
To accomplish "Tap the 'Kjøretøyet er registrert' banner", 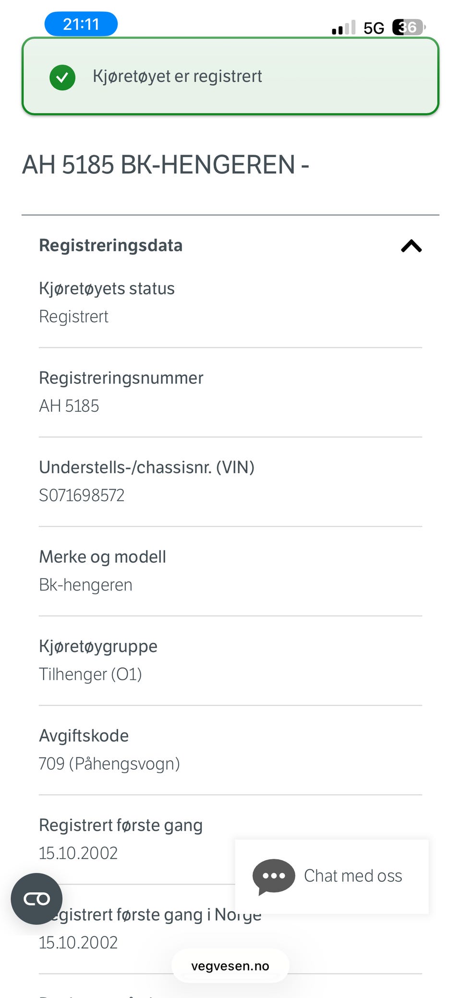I will 230,76.
